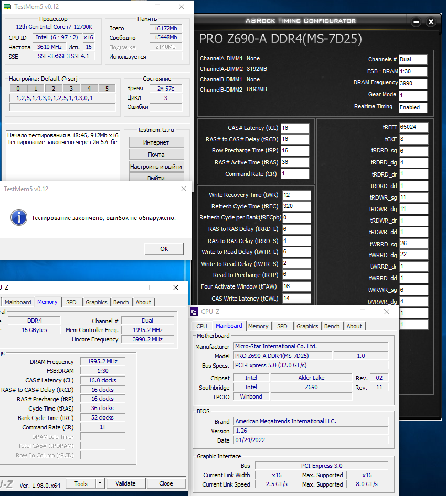
Task: Select the Mainboard tab in front CPU-Z window
Action: tap(229, 325)
